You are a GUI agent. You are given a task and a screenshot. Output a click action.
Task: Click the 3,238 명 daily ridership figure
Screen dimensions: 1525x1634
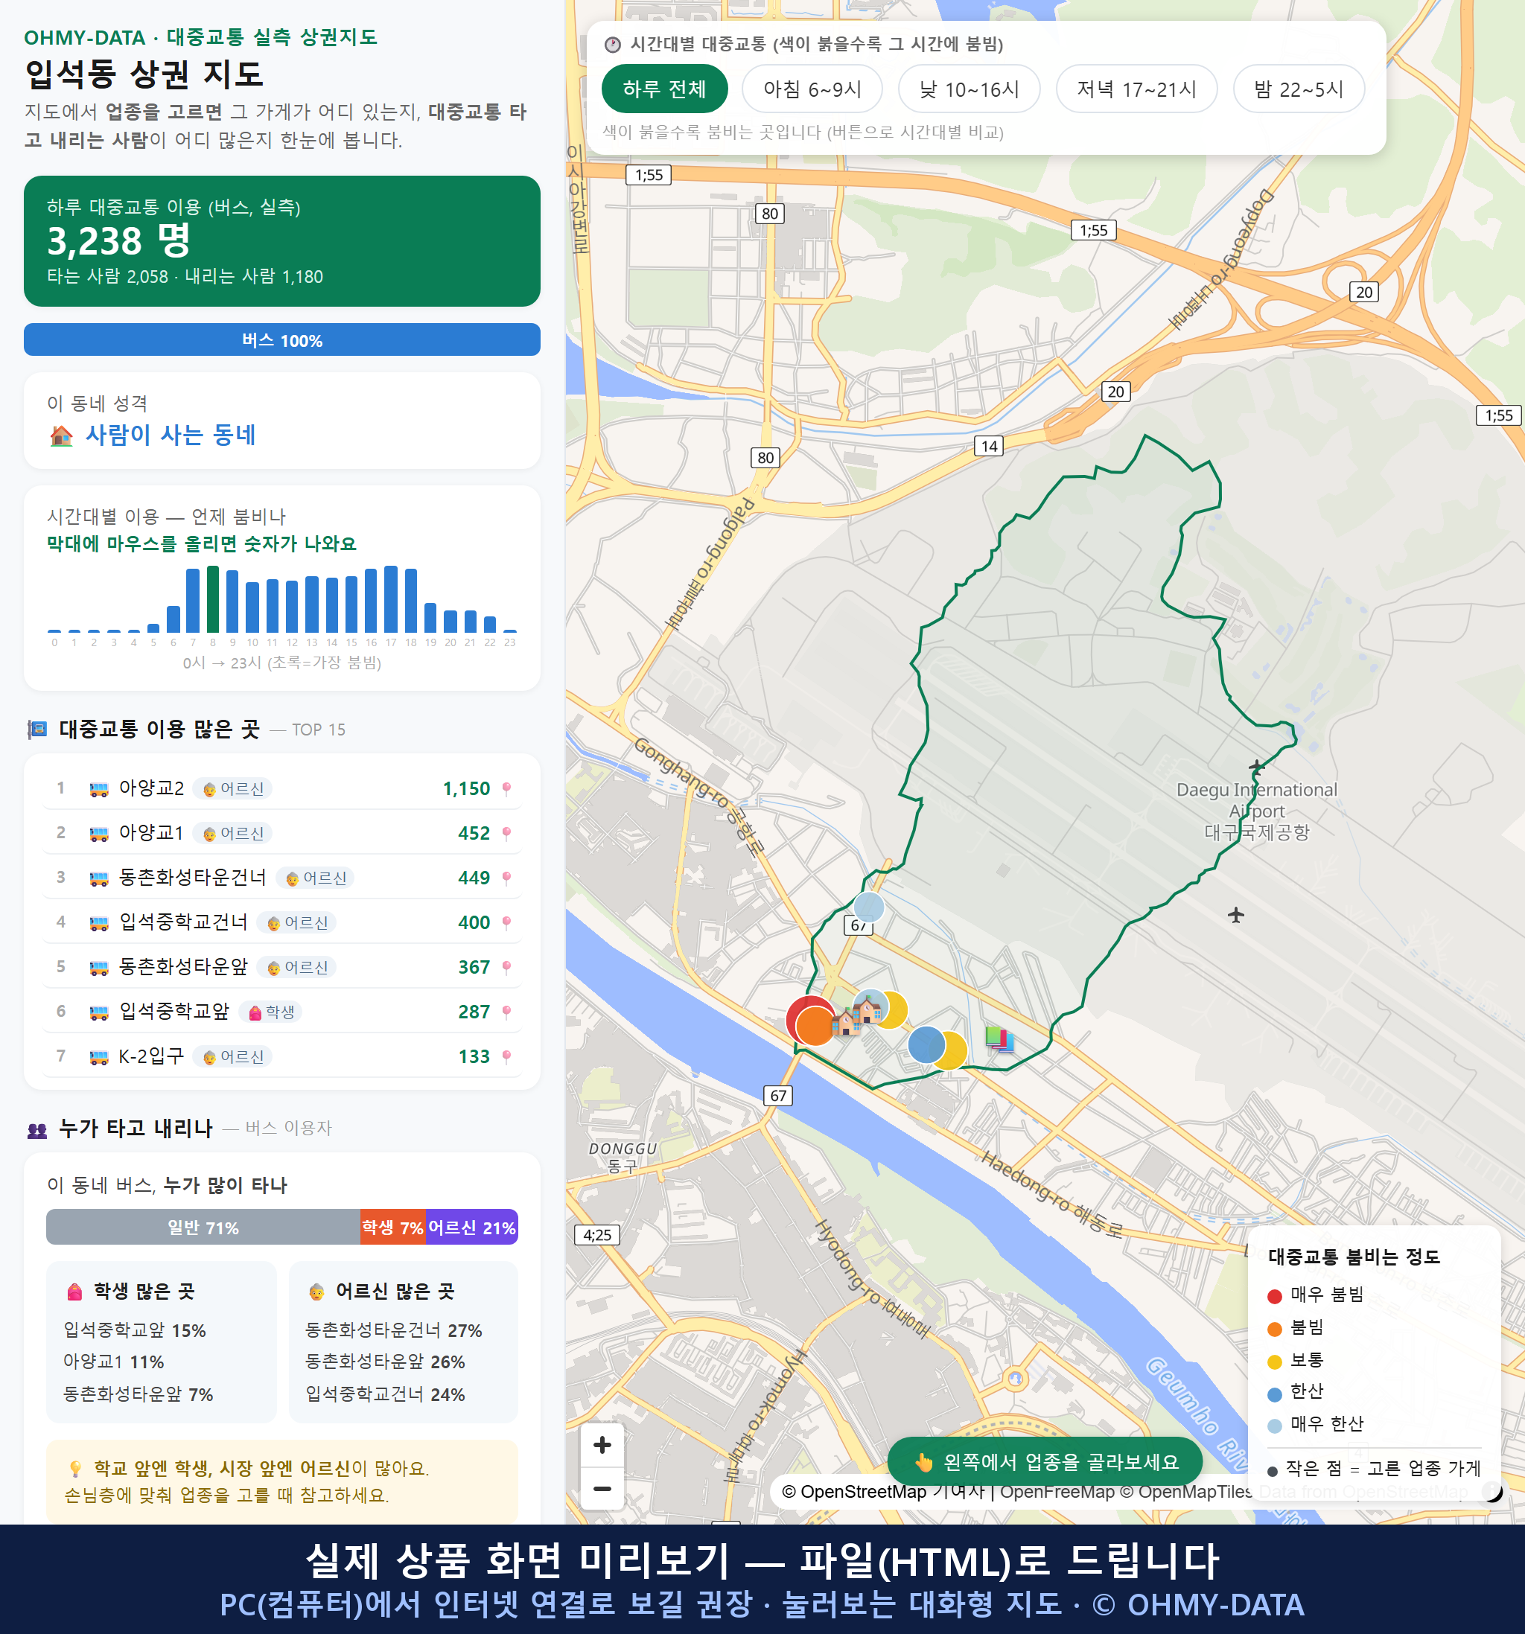tap(119, 242)
